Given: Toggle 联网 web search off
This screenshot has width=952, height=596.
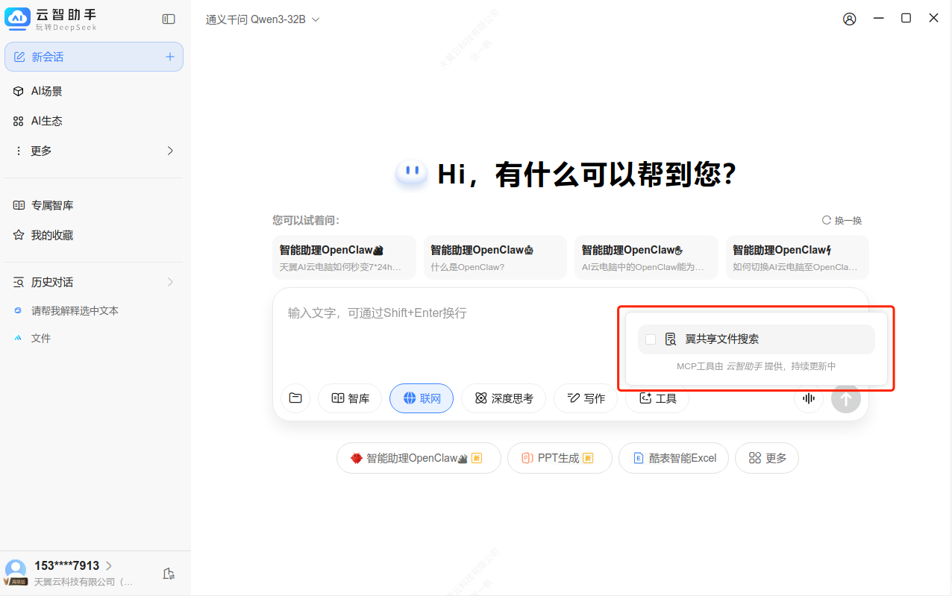Looking at the screenshot, I should [422, 398].
